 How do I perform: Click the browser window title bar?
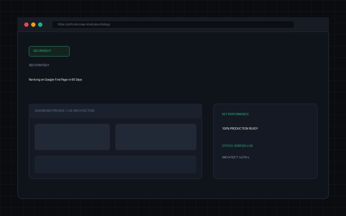point(311,24)
